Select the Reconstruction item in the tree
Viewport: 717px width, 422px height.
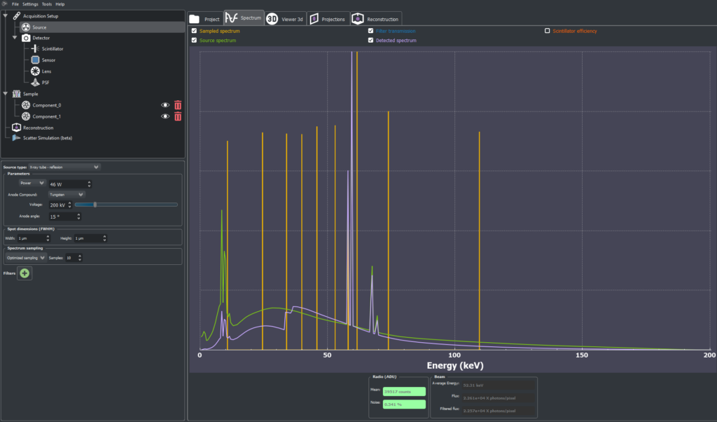tap(39, 128)
